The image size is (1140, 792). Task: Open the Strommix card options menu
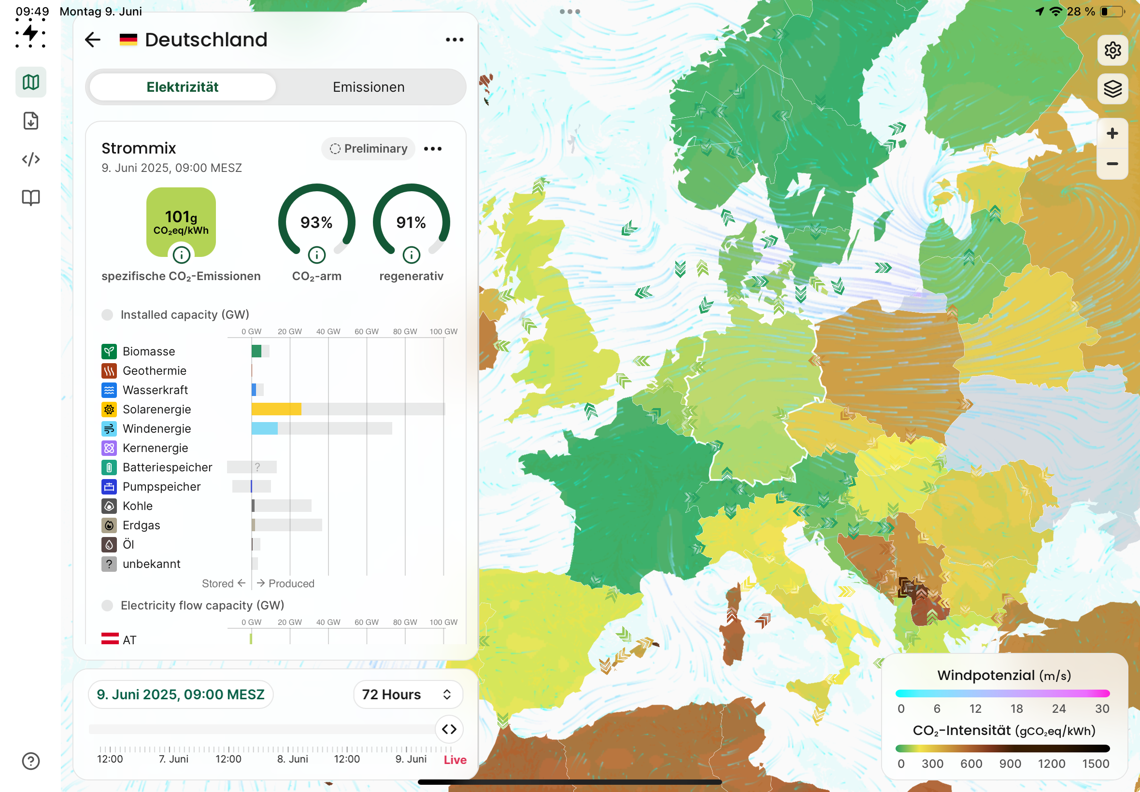point(433,149)
